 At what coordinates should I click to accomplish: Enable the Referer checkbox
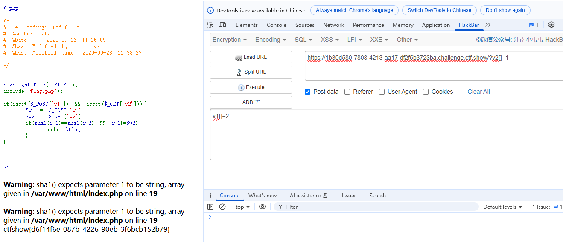(x=347, y=92)
